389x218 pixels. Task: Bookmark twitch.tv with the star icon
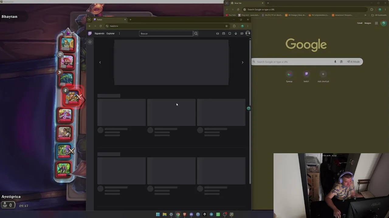click(226, 26)
